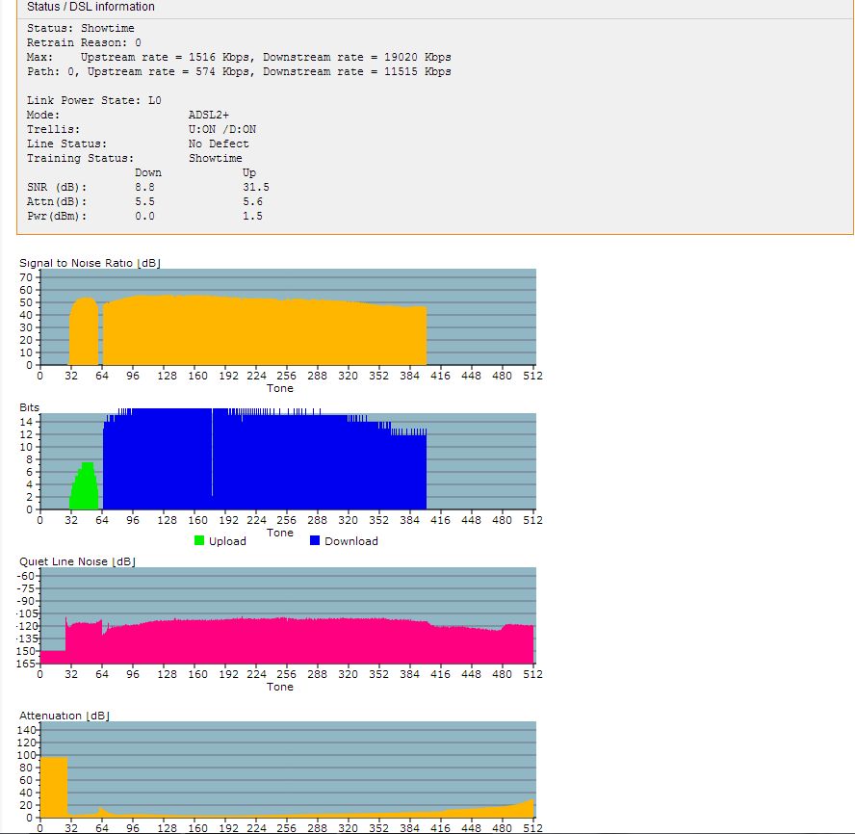Click the "Bits" chart title
This screenshot has height=834, width=855.
click(x=30, y=407)
